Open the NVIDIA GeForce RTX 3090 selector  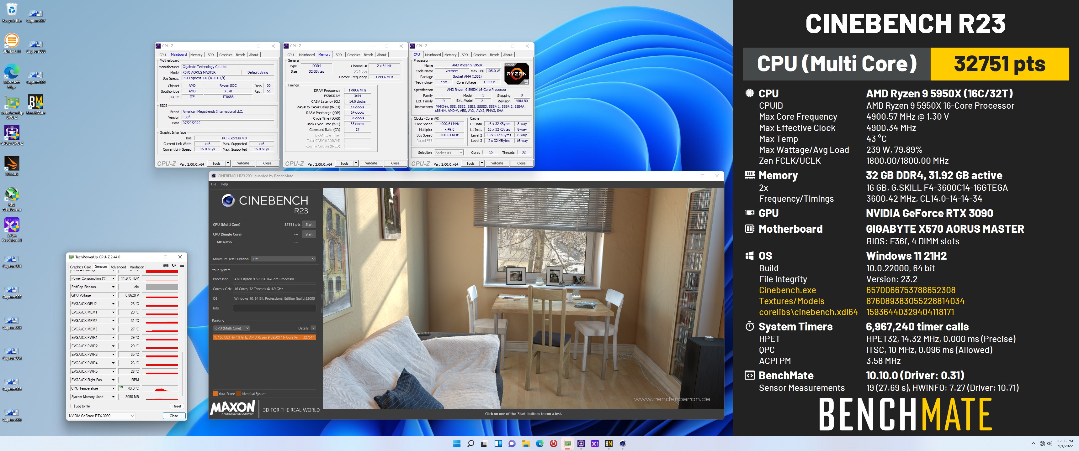tap(101, 416)
